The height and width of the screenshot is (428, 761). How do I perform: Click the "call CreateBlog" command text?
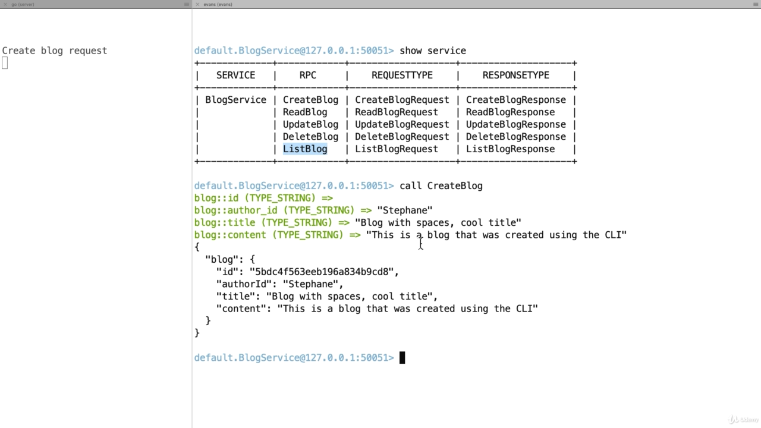tap(441, 186)
